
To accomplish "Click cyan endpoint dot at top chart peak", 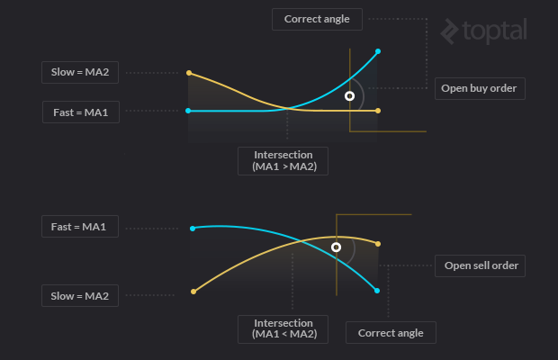I will pos(378,51).
